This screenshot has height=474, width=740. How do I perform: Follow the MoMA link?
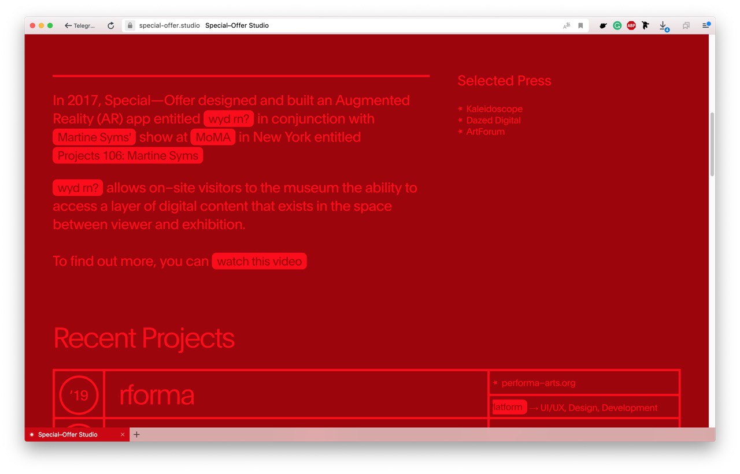[213, 137]
